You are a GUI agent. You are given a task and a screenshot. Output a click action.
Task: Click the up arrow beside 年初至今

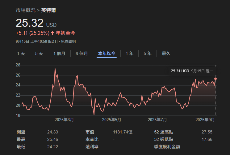pyautogui.click(x=52, y=33)
